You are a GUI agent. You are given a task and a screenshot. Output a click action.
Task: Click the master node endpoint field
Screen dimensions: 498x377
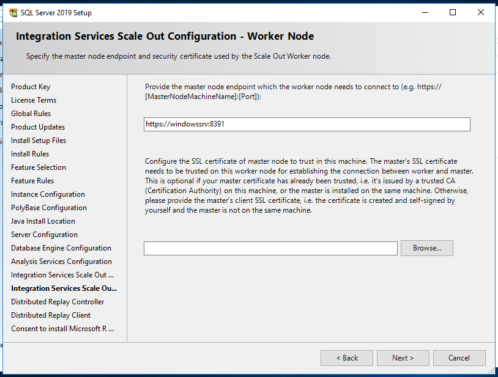pos(307,124)
